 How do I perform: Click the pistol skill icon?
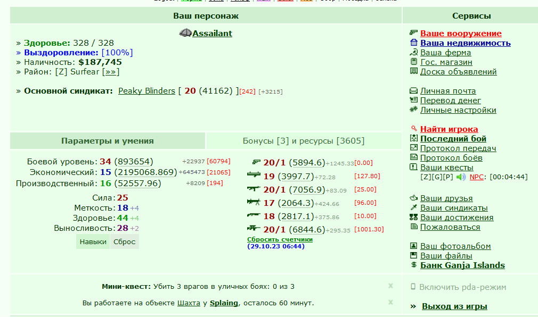[x=256, y=162]
